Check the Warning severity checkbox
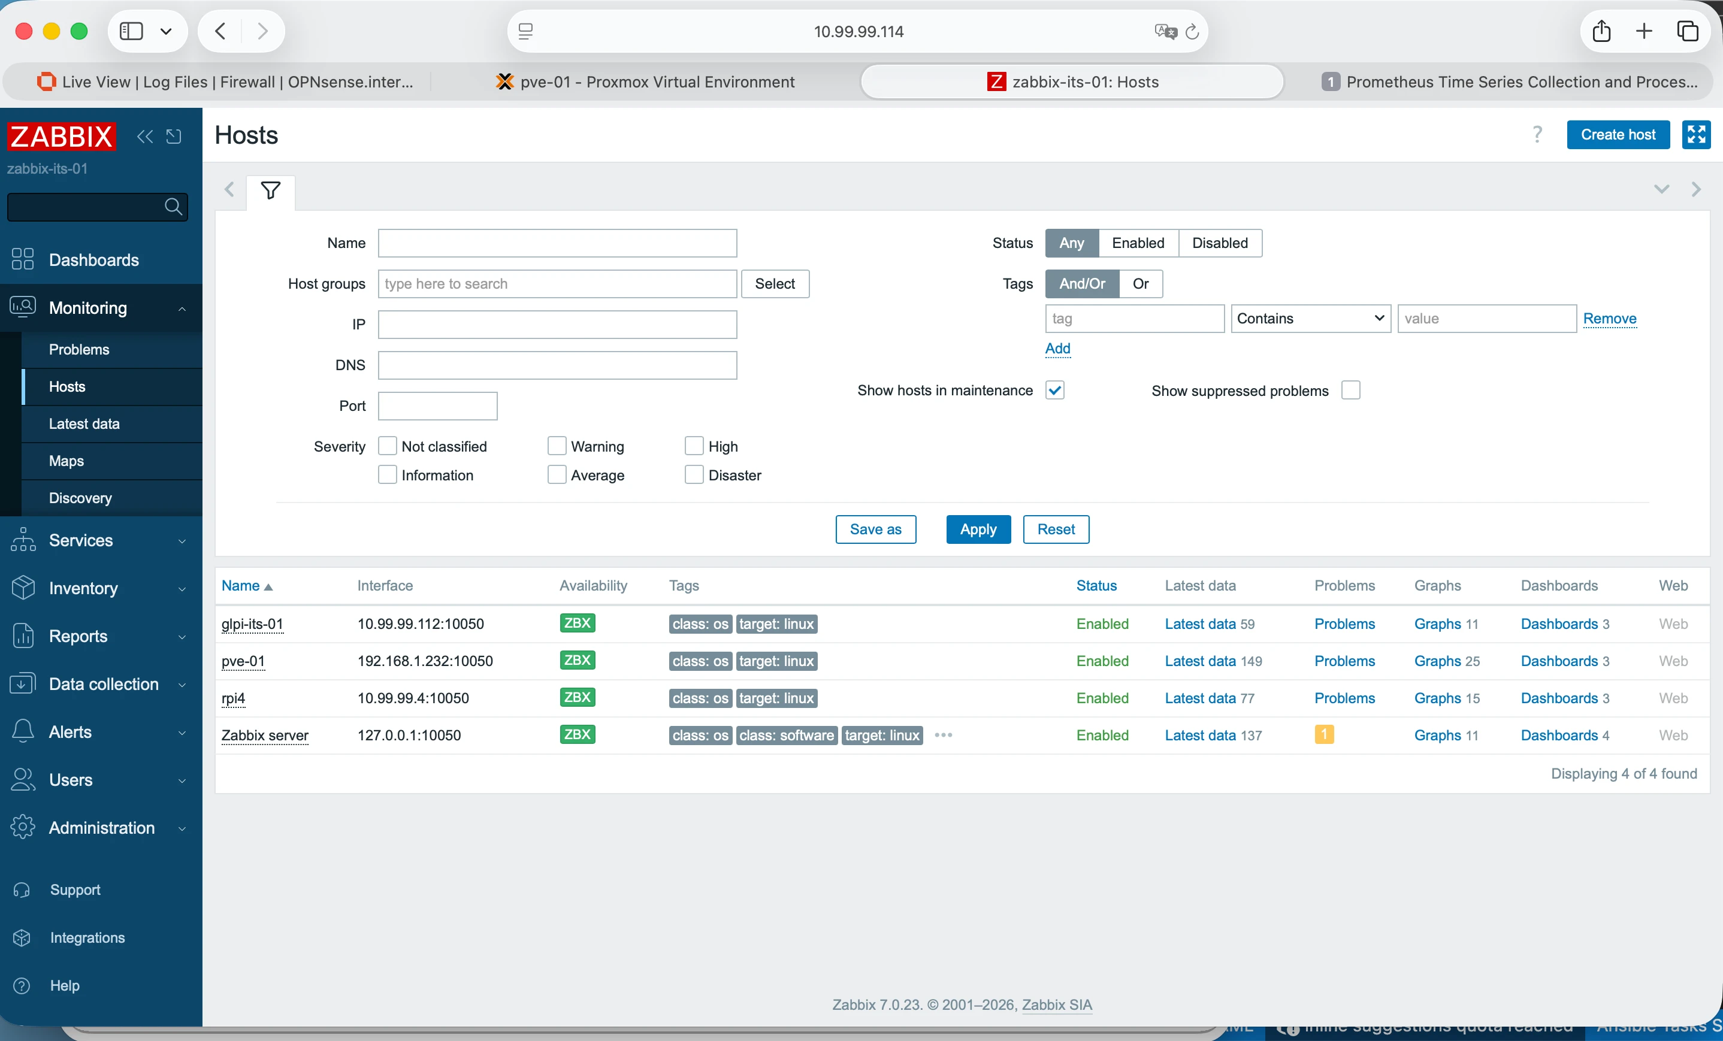1723x1041 pixels. [556, 446]
